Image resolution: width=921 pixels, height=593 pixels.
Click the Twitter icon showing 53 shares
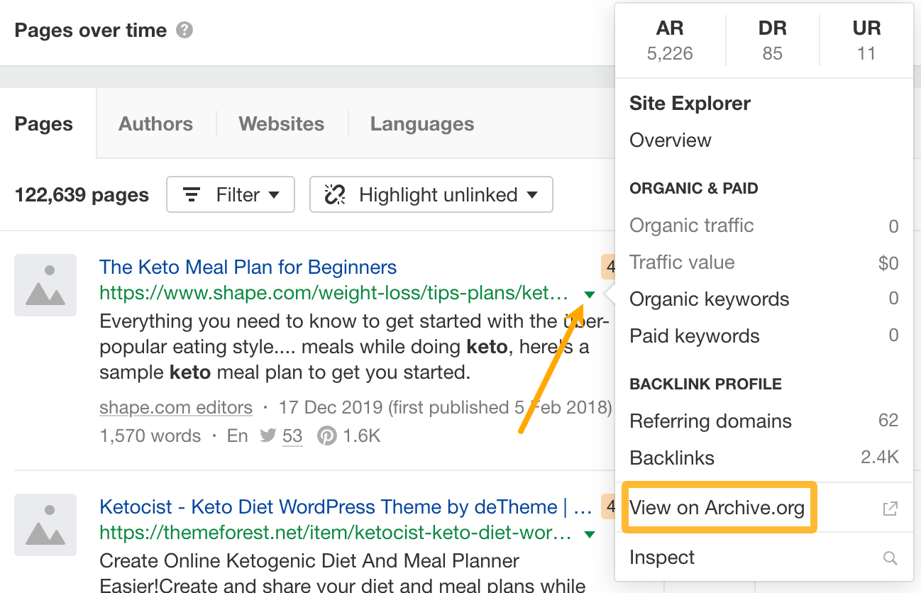269,436
